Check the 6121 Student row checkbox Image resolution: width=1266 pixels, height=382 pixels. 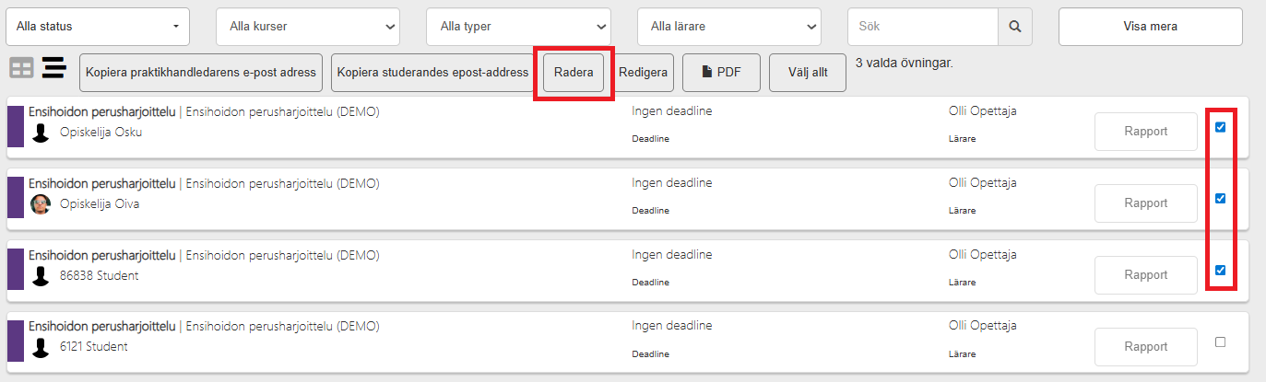tap(1220, 341)
